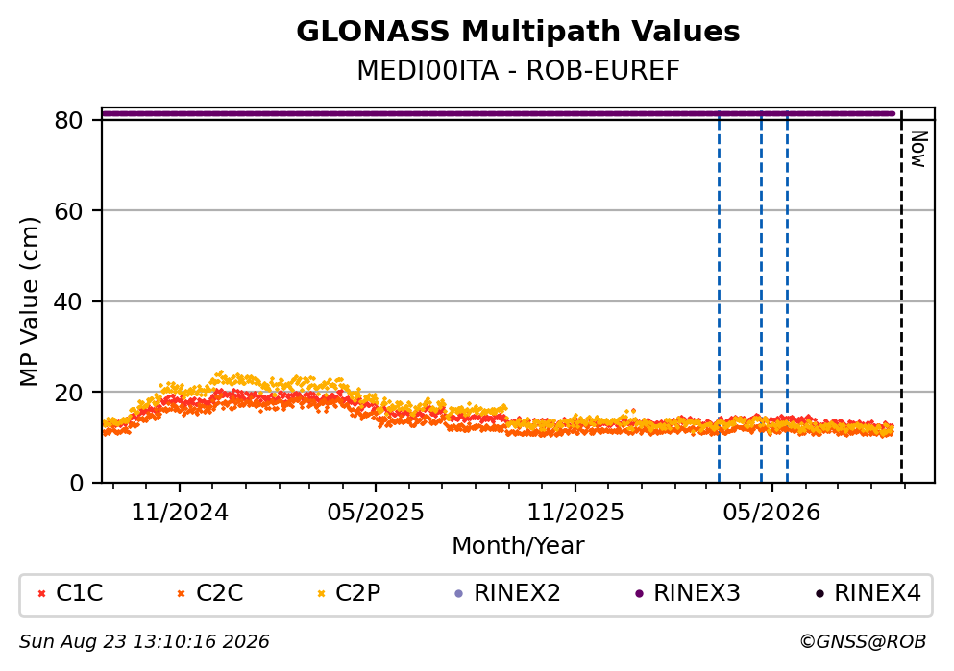Click the RINEX2 legend entry
Viewport: 954px width, 671px height.
pos(508,593)
